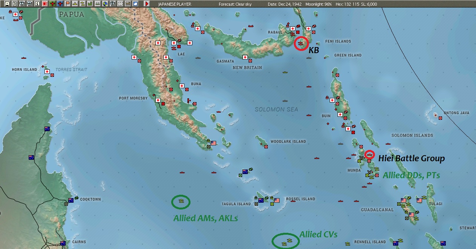Select the red plane on green icon
The image size is (476, 249).
point(52,4)
